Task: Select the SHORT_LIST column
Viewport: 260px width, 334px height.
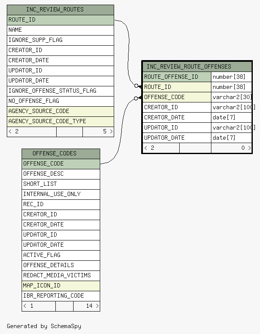Action: 61,184
